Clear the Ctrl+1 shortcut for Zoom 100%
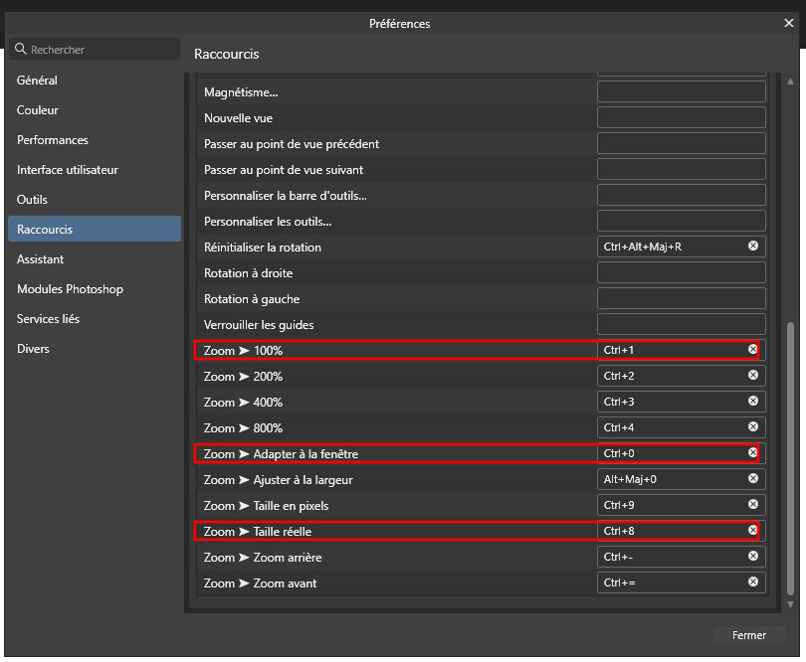Viewport: 806px width, 662px height. click(752, 349)
